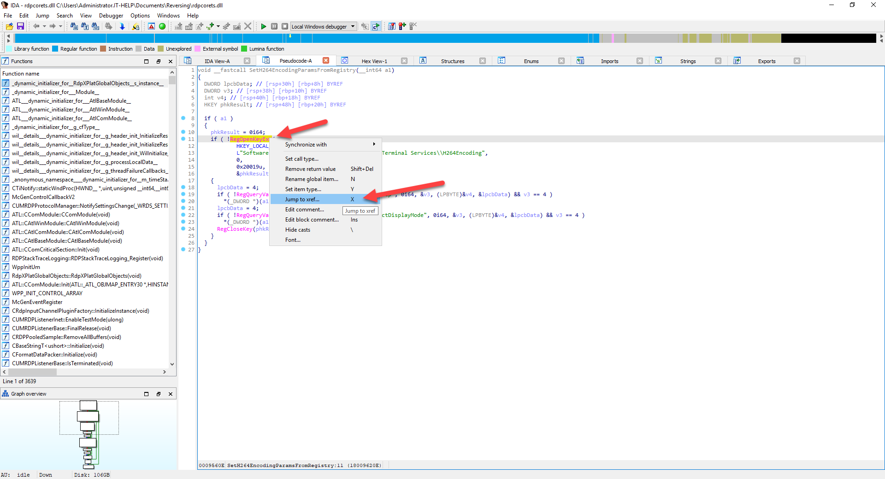Select Rename global item option

point(311,179)
